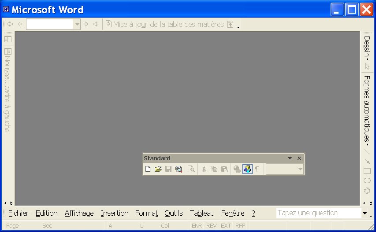Open the top toolbar's options arrow
This screenshot has width=376, height=232.
(x=238, y=27)
